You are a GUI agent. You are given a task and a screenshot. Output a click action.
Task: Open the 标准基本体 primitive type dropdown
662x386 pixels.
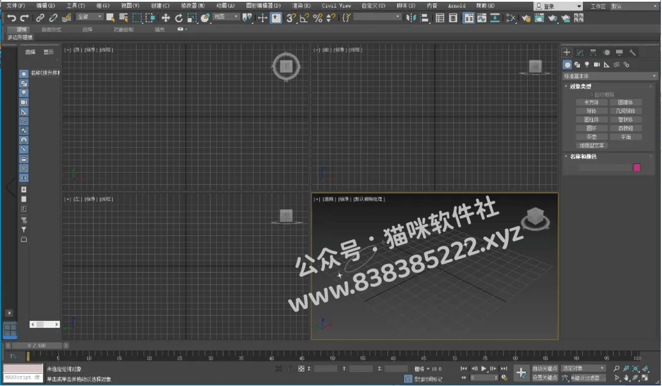pos(610,76)
